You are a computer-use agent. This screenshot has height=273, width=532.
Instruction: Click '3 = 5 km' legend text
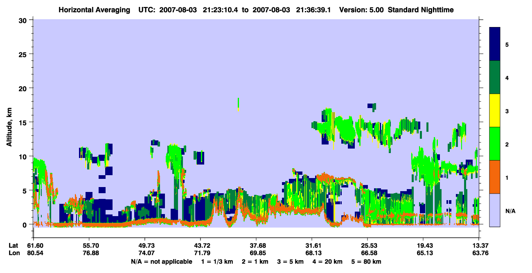(x=291, y=262)
